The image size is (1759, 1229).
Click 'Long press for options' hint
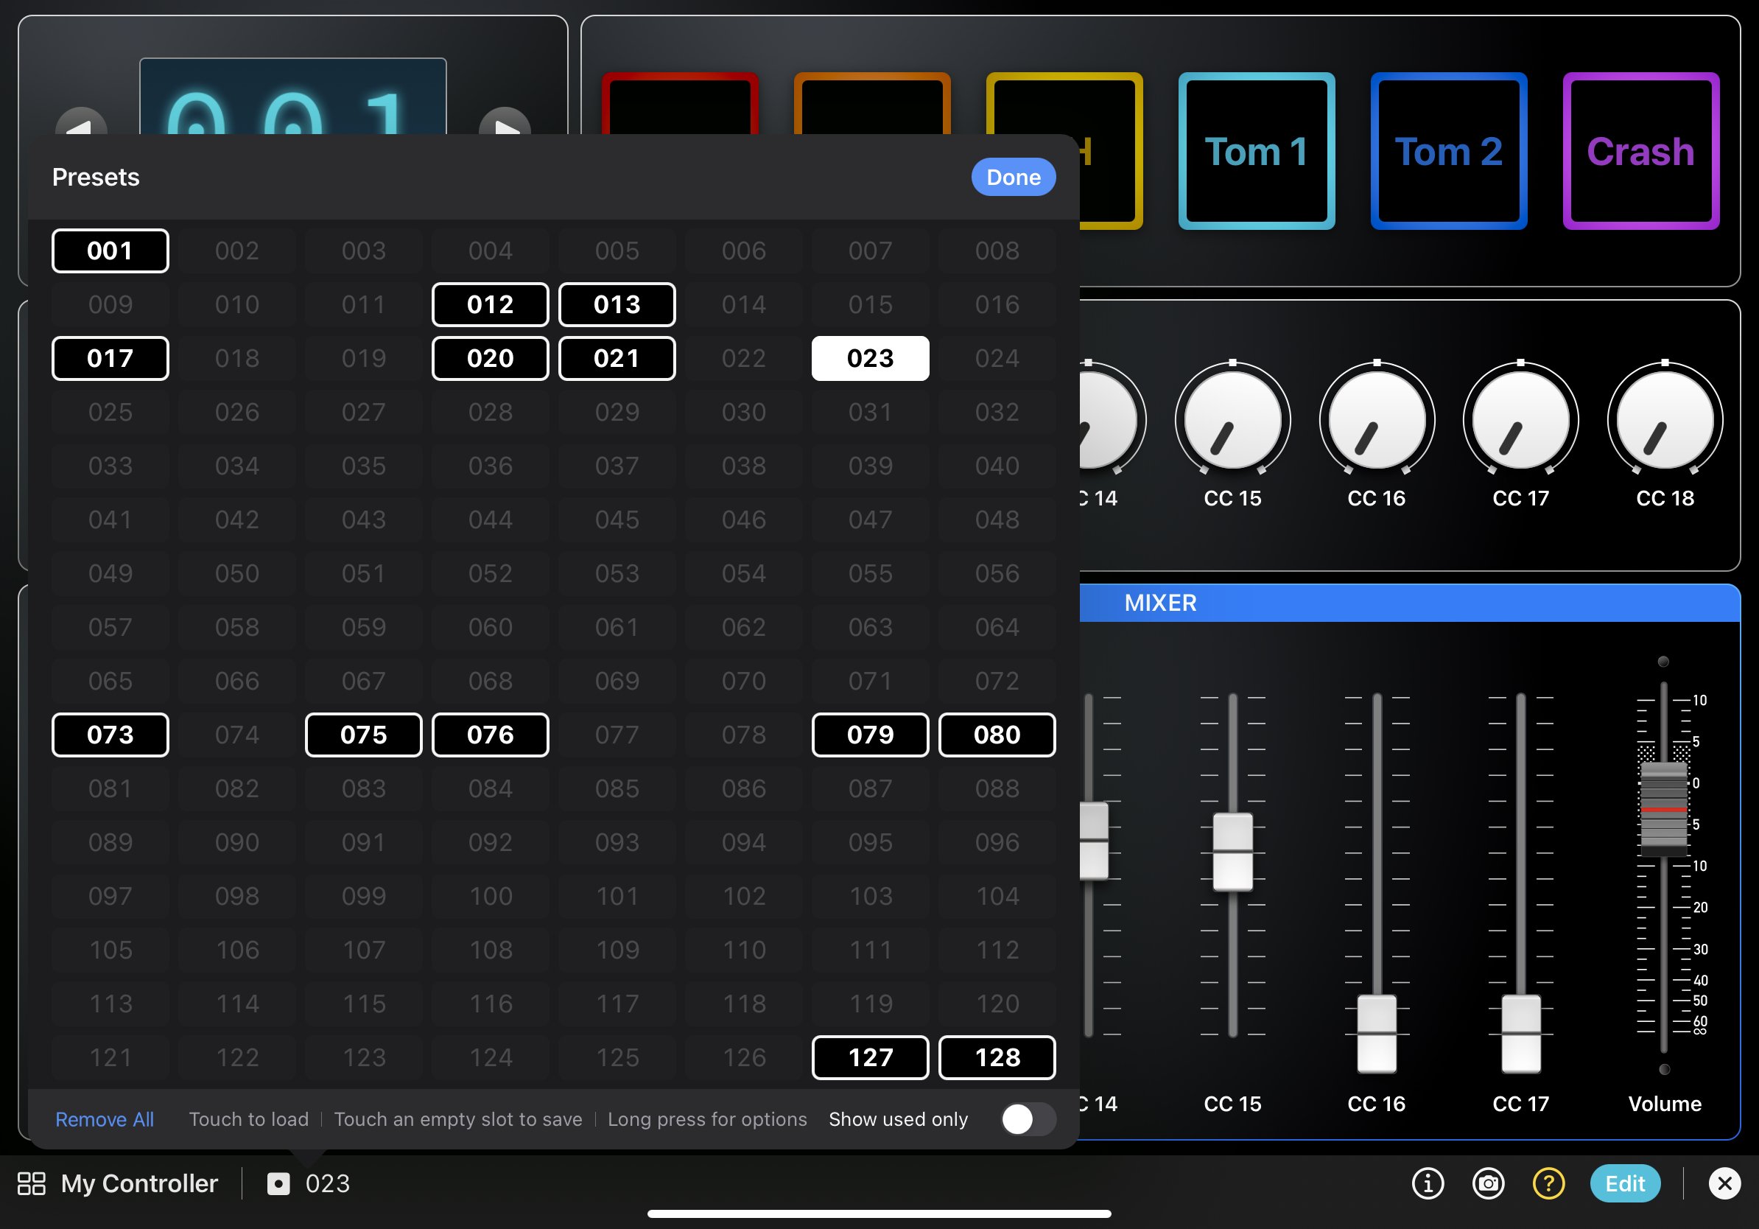[707, 1119]
